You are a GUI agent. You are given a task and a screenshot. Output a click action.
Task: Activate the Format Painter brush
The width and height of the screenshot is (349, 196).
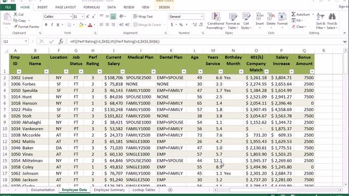tap(15, 27)
